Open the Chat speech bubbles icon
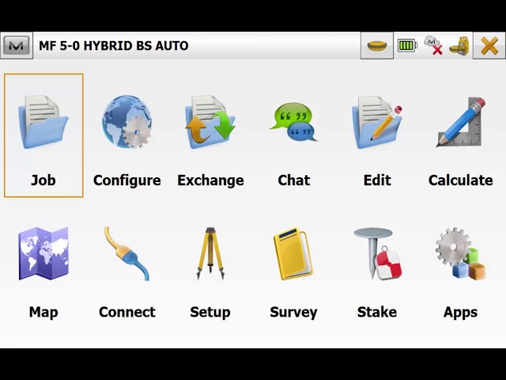Viewport: 506px width, 380px height. click(293, 123)
